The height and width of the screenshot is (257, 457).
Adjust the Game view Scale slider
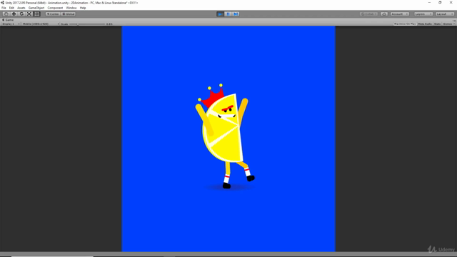87,24
